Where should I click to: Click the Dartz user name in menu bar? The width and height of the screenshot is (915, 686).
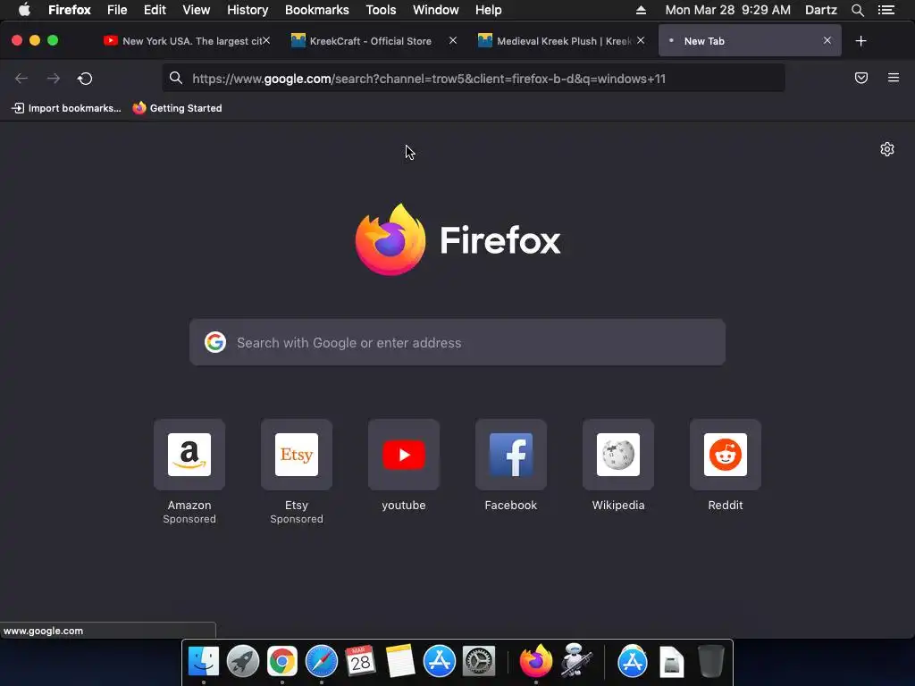pyautogui.click(x=820, y=10)
